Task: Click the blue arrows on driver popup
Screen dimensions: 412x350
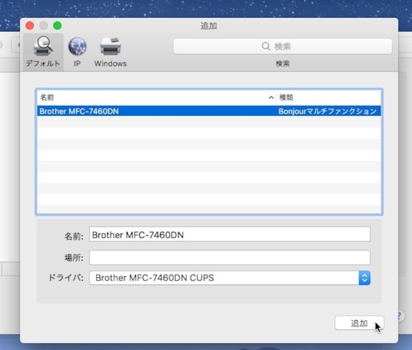Action: click(x=365, y=278)
